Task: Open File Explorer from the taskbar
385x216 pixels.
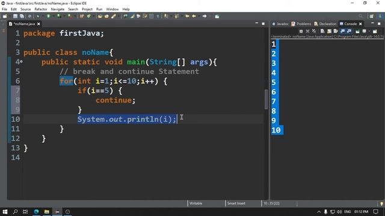Action: click(x=47, y=212)
